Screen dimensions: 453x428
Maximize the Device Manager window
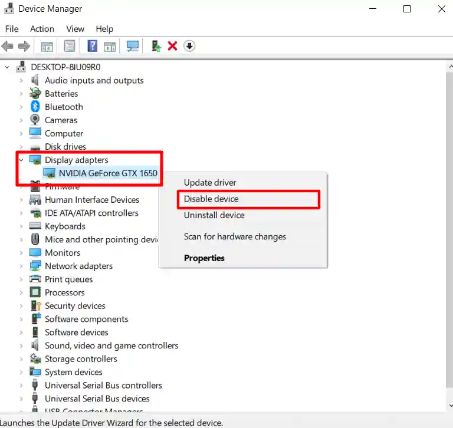pos(407,9)
